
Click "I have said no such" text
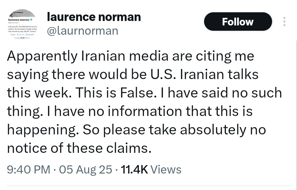click(x=226, y=93)
